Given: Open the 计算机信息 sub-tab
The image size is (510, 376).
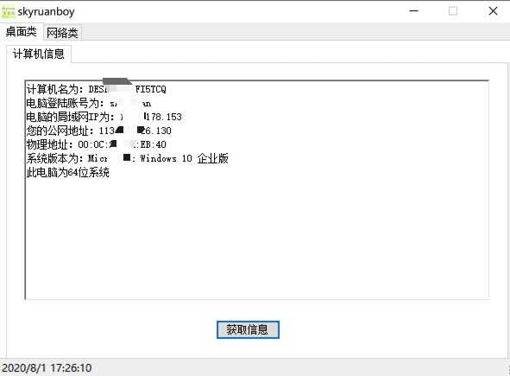Looking at the screenshot, I should tap(38, 54).
